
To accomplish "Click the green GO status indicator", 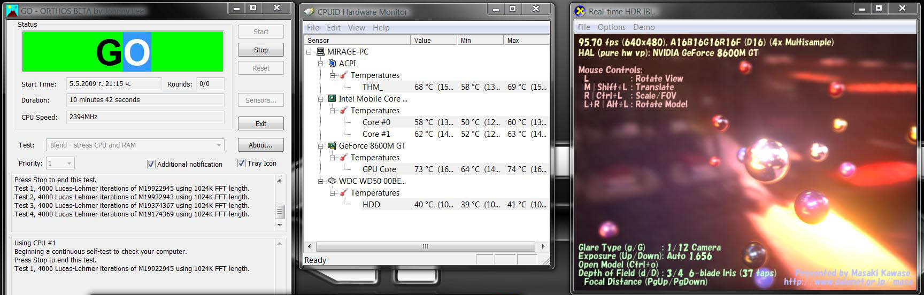I will tap(122, 51).
